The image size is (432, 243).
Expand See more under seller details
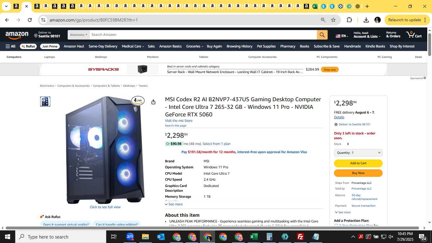[x=343, y=212]
